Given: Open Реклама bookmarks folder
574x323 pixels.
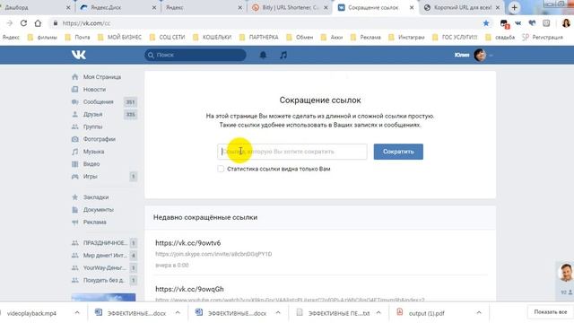Looking at the screenshot, I should pos(365,37).
